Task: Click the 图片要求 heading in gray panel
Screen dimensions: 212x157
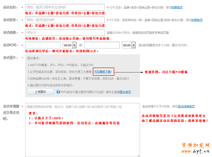Action: [34, 58]
